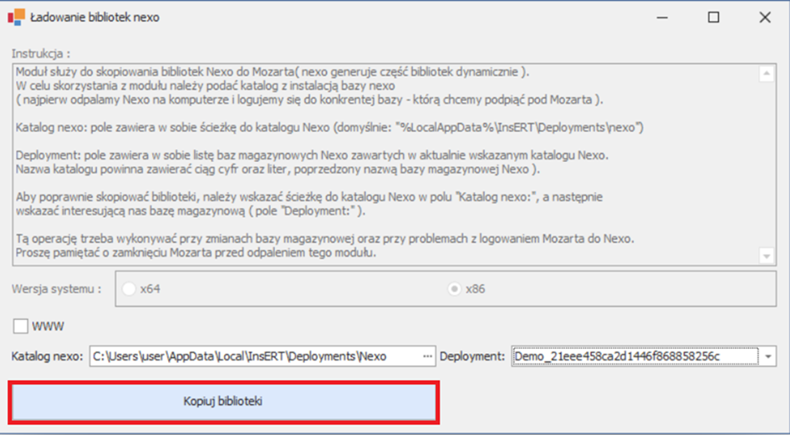
Task: Enable the WWW checkbox
Action: [x=21, y=326]
